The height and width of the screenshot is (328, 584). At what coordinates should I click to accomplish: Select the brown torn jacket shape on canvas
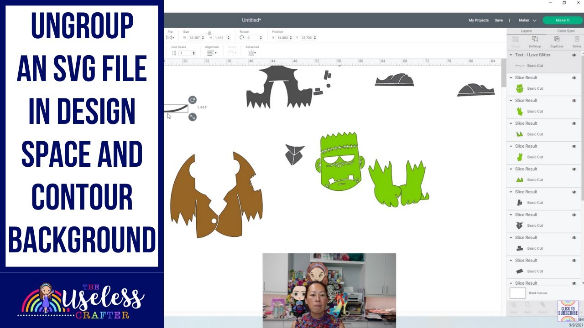216,195
